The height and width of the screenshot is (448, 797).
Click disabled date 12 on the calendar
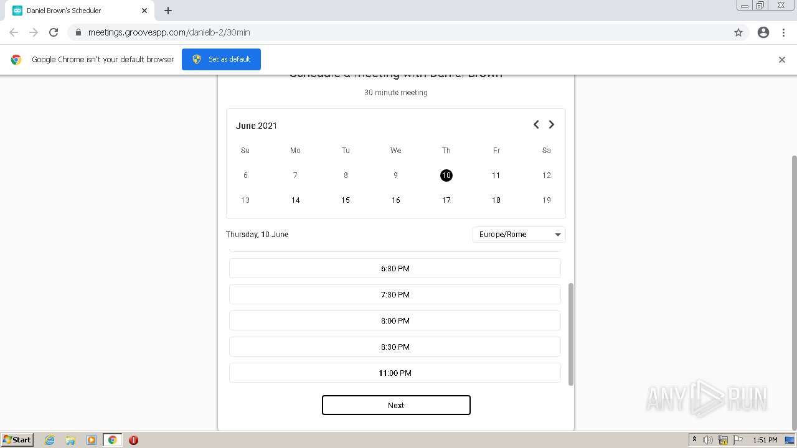(546, 175)
